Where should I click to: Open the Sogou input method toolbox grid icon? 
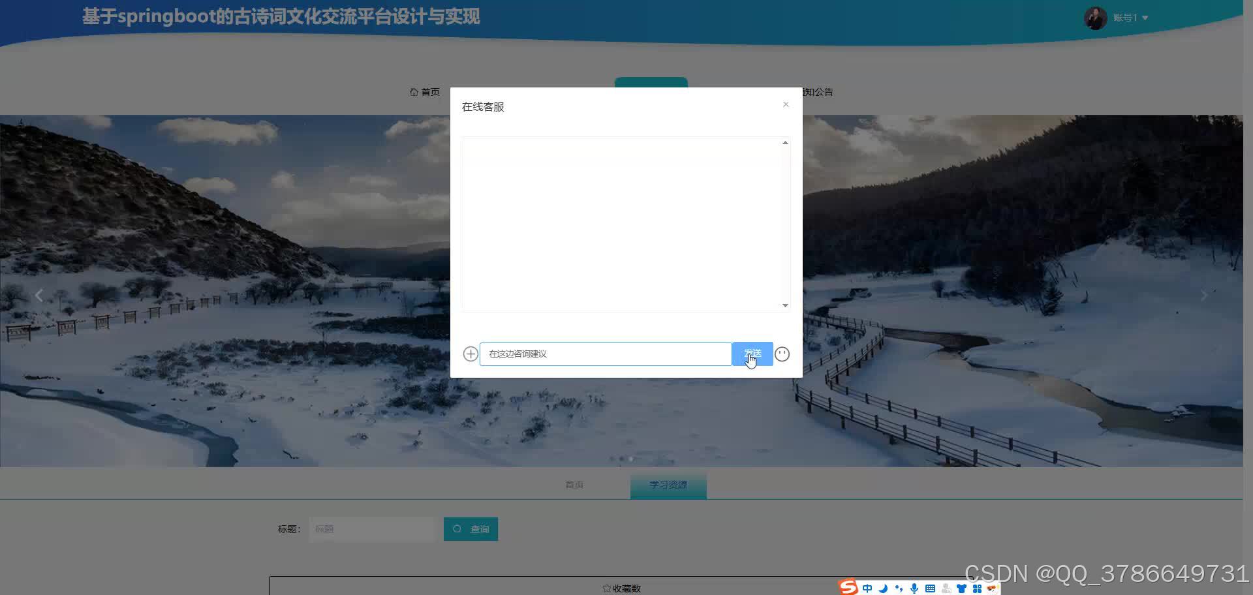click(977, 587)
